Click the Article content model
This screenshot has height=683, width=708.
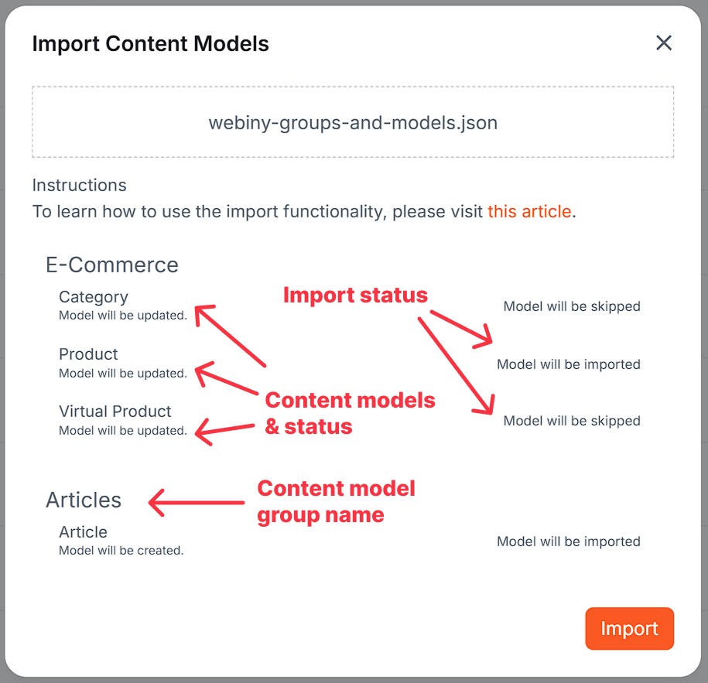point(83,532)
